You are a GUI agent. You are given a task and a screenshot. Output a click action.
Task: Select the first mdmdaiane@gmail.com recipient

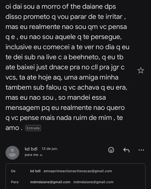pyautogui.click(x=50, y=182)
